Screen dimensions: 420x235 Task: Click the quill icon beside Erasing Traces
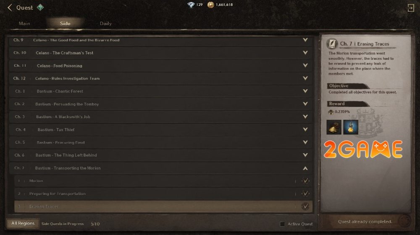click(332, 44)
